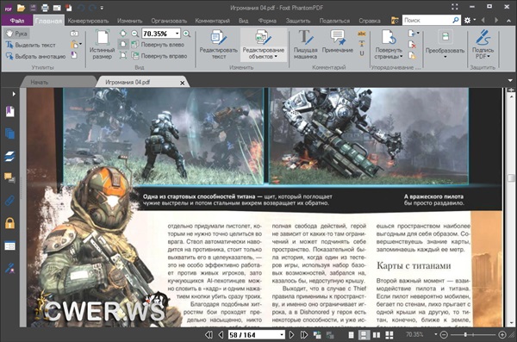Open the Attachments paperclip panel in sidebar
This screenshot has height=342, width=517.
click(9, 201)
